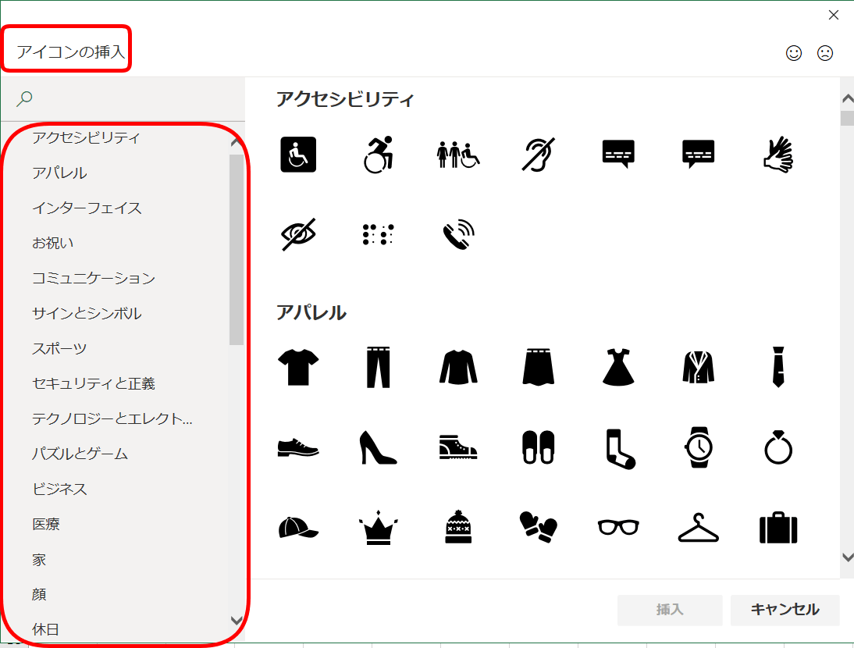Click the down arrow of icon gallery scrollbar
Viewport: 854px width, 648px height.
click(x=847, y=557)
